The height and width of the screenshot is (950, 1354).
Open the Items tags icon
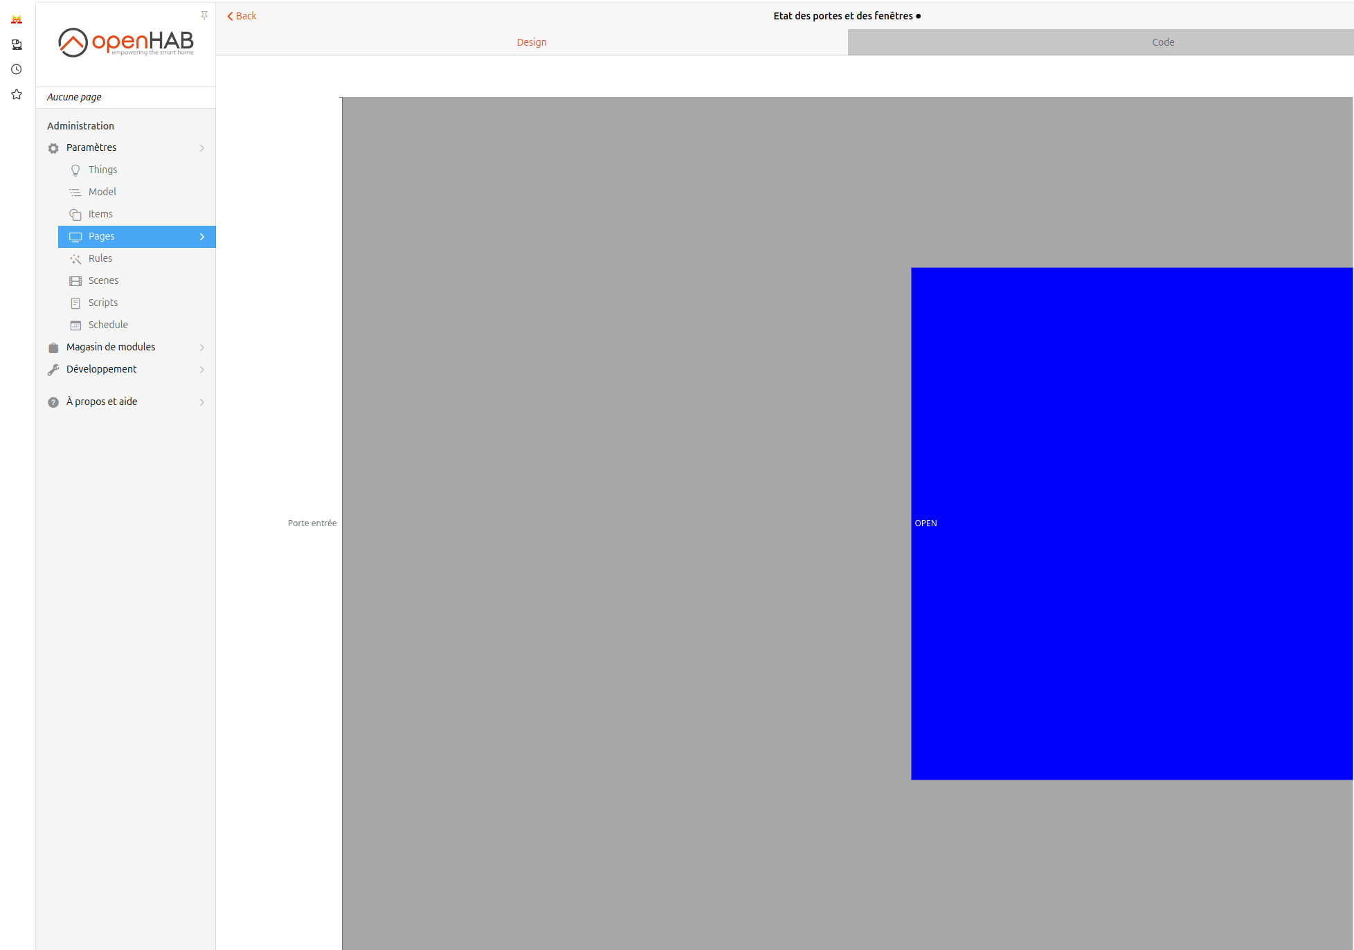[x=75, y=215]
